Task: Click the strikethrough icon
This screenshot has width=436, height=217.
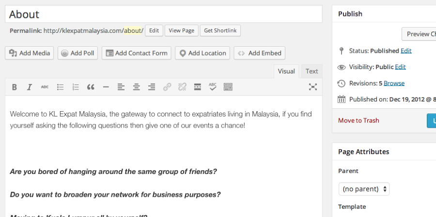Action: (45, 87)
